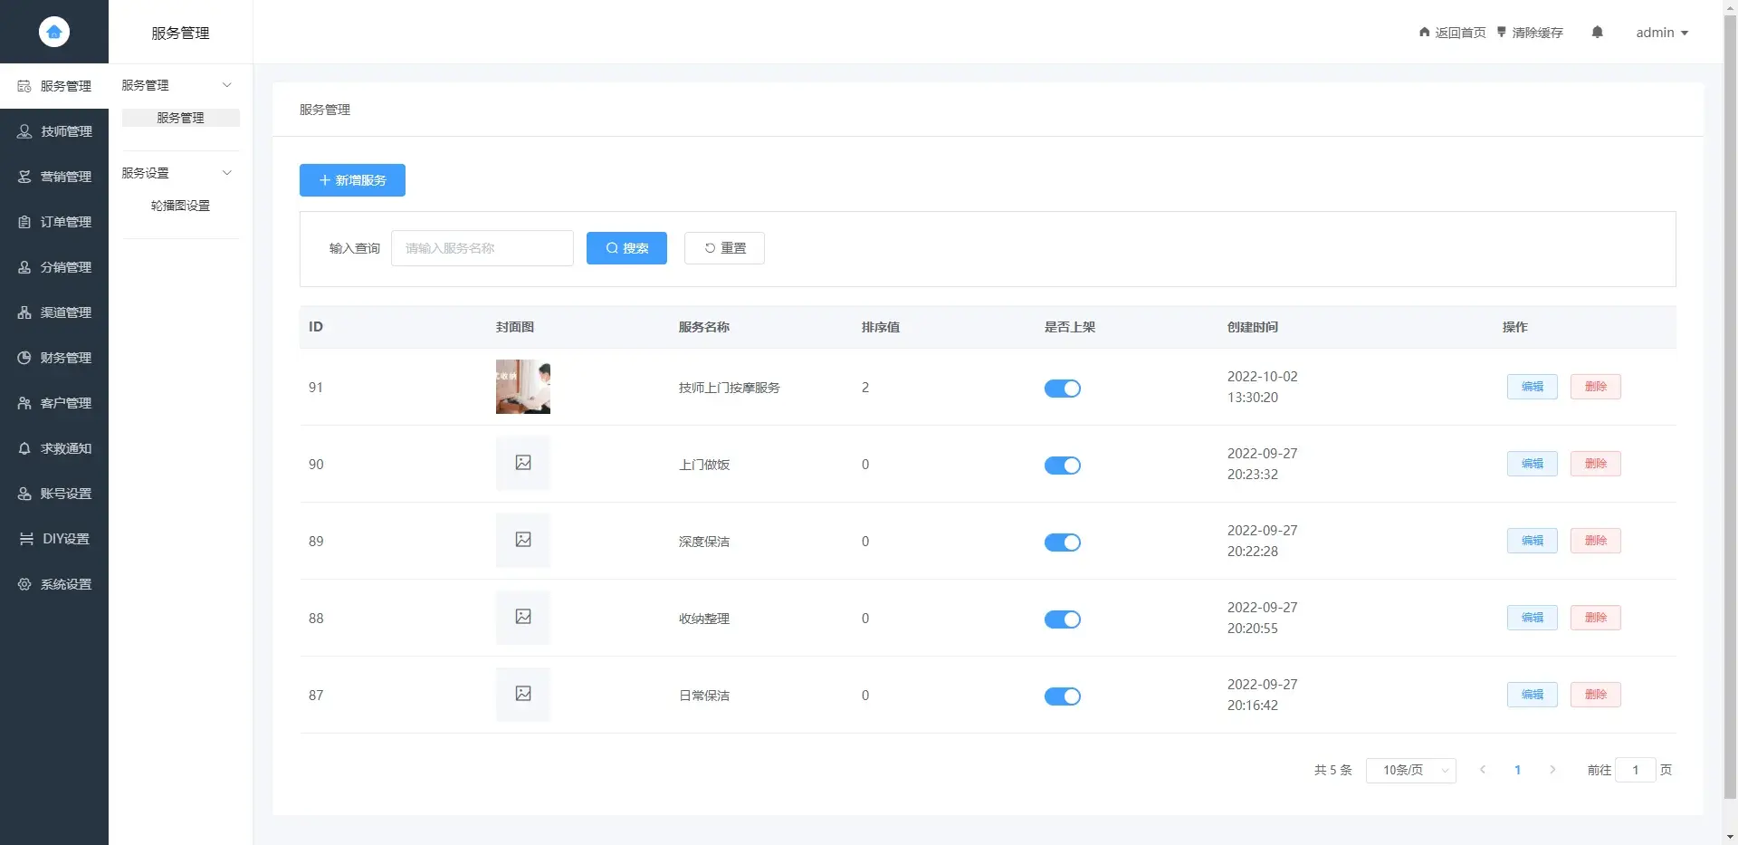The image size is (1738, 845).
Task: Click the vertical page scrollbar
Action: [x=1730, y=408]
